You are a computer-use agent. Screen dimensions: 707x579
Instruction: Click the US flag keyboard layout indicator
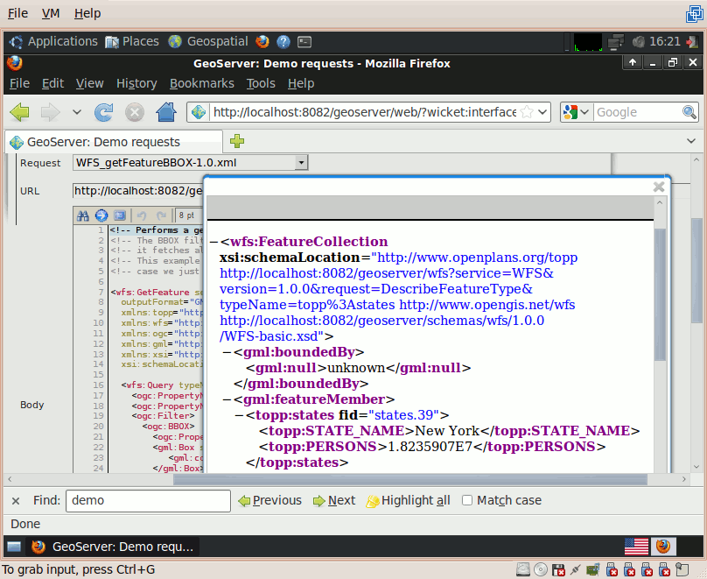point(636,547)
